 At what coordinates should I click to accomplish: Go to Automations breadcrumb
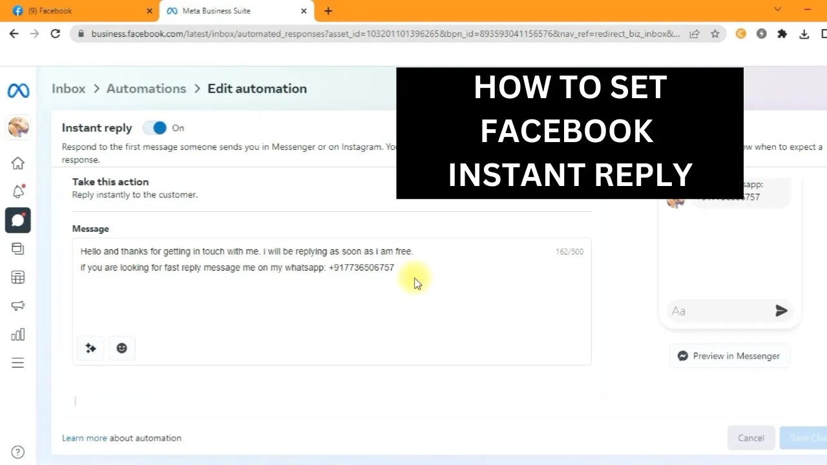pos(146,88)
